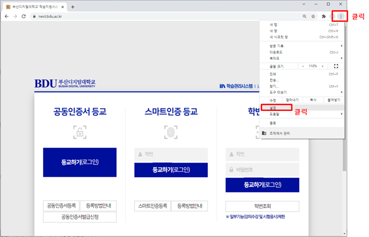Click the 공동인증서 등교 heading
This screenshot has height=237, width=369.
pyautogui.click(x=80, y=111)
